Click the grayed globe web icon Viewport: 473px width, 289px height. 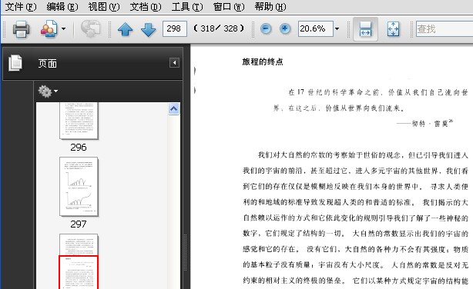tap(90, 28)
